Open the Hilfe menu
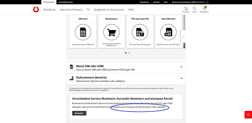This screenshot has width=252, height=123. pyautogui.click(x=131, y=10)
